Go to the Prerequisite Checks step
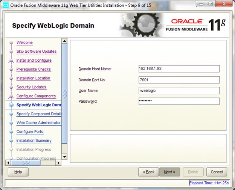The width and height of the screenshot is (235, 190). point(34,69)
